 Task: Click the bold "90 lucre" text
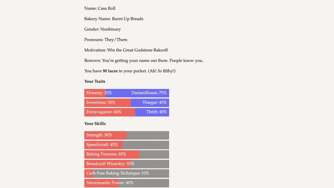click(x=110, y=71)
